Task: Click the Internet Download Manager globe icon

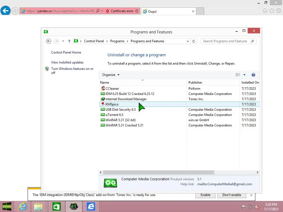Action: [103, 99]
